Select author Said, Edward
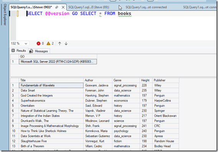The width and height of the screenshot is (218, 152). coord(98,106)
